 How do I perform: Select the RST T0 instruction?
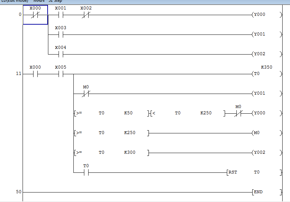[254, 172]
